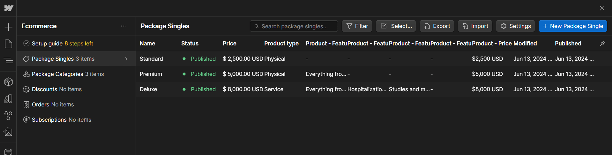Expand the Package Singles chevron arrow
The width and height of the screenshot is (612, 155).
[126, 59]
